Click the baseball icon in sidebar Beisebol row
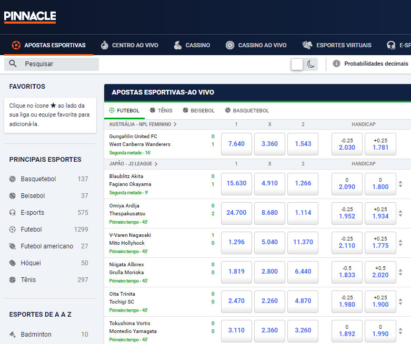Screen dimensions: 411x344 click(12, 196)
